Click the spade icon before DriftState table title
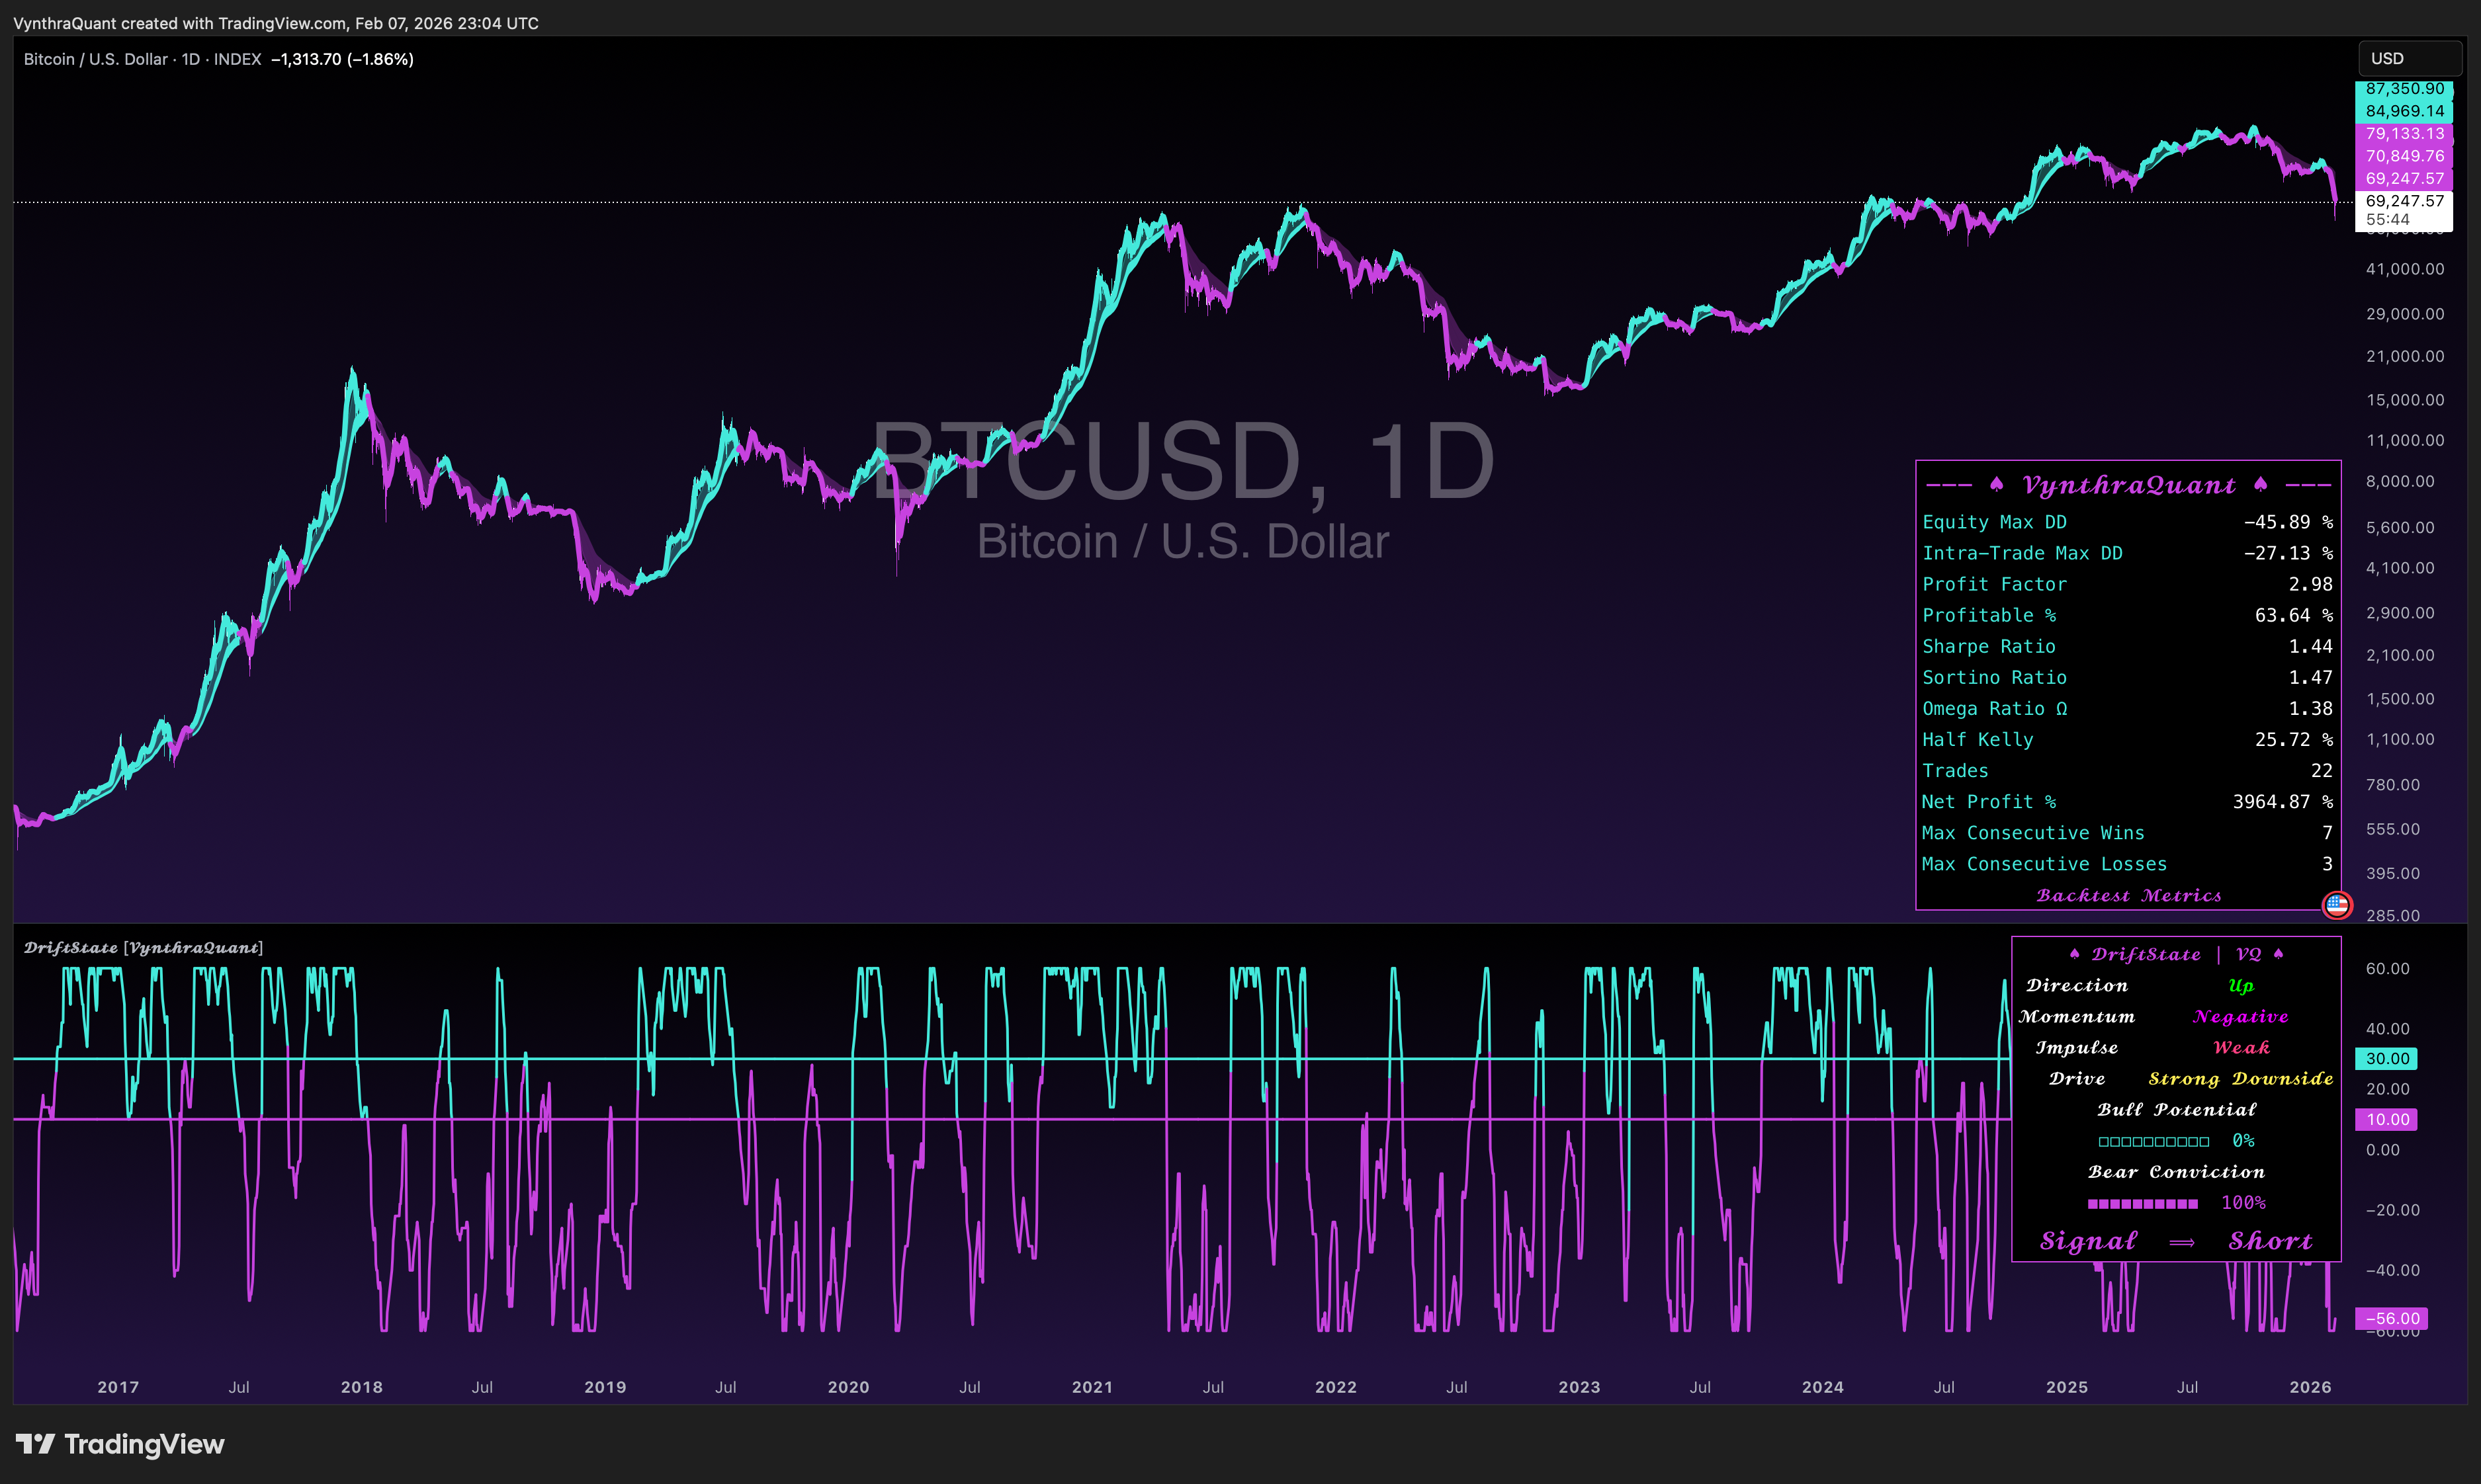Viewport: 2481px width, 1484px height. (x=2075, y=954)
